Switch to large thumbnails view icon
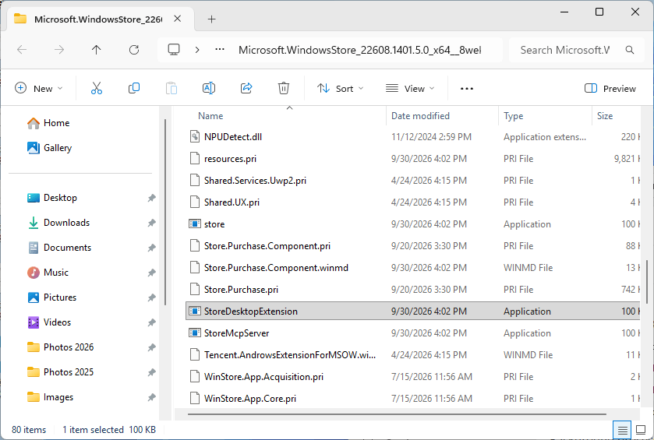The height and width of the screenshot is (440, 654). pos(641,430)
